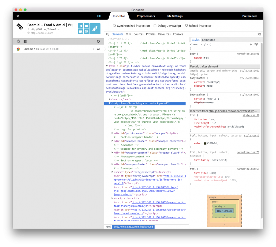Open the Preprocessors tab
This screenshot has height=247, width=276.
146,16
